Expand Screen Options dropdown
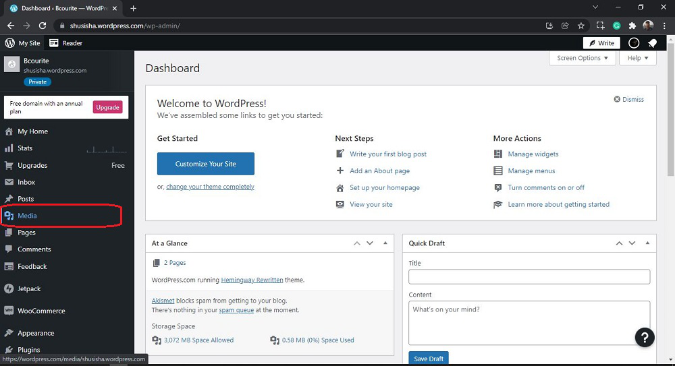The width and height of the screenshot is (675, 366). coord(582,58)
